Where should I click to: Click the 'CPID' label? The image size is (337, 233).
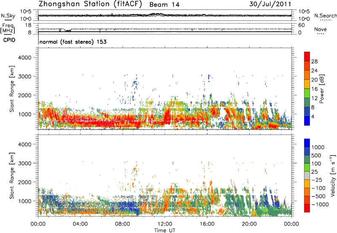click(x=9, y=40)
